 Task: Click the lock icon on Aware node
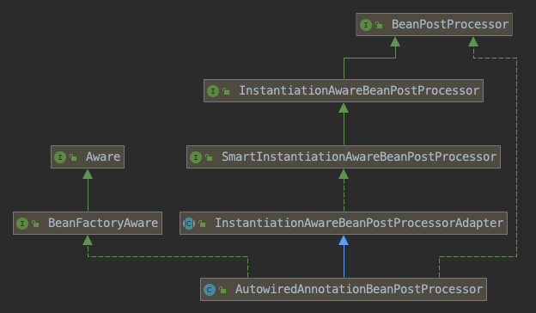click(x=73, y=157)
